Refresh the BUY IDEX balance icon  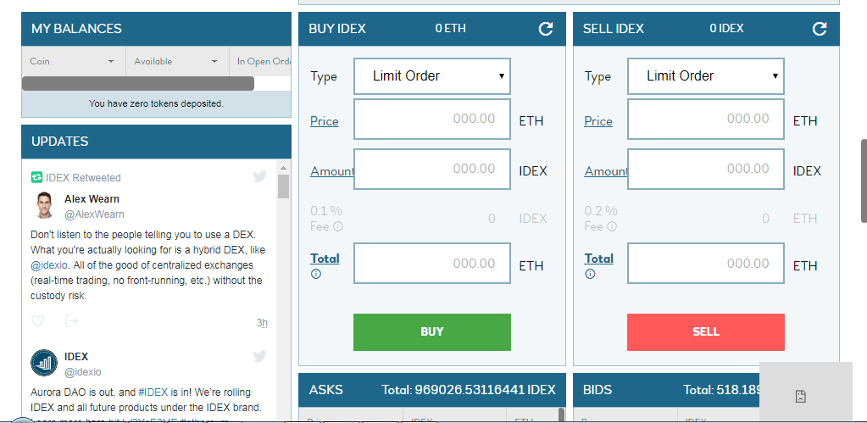[x=546, y=29]
